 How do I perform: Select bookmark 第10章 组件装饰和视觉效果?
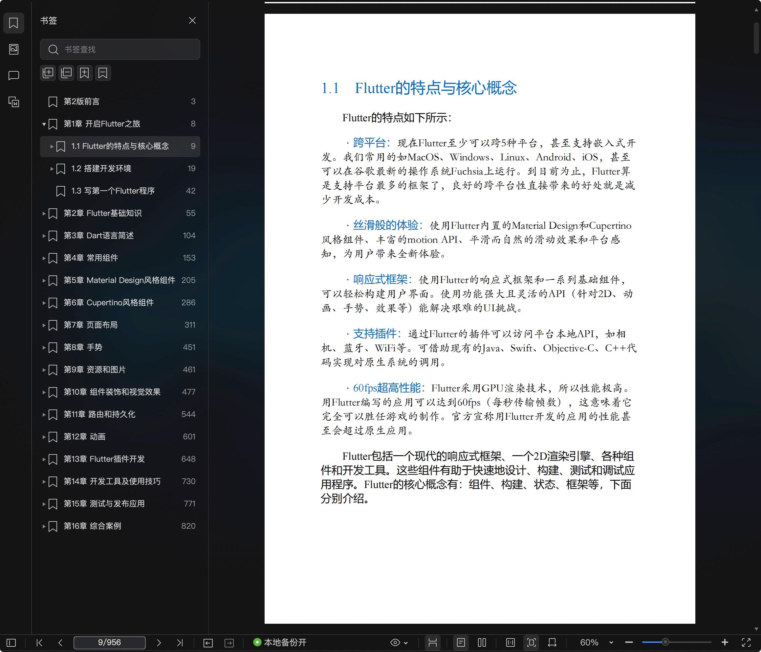click(x=120, y=392)
